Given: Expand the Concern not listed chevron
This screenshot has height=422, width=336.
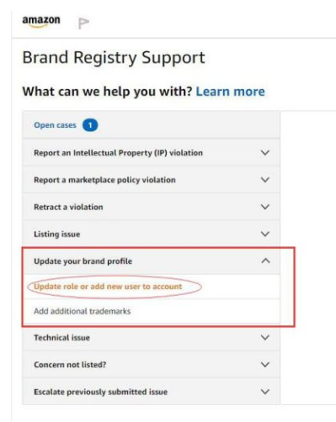Looking at the screenshot, I should (265, 365).
